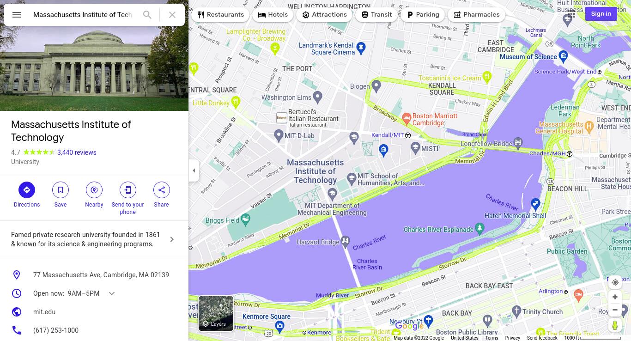The height and width of the screenshot is (341, 631).
Task: Zoom in on the map
Action: (x=615, y=297)
